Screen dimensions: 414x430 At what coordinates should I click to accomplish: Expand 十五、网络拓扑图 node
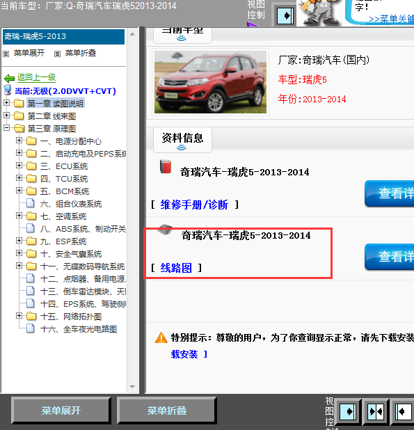[19, 315]
